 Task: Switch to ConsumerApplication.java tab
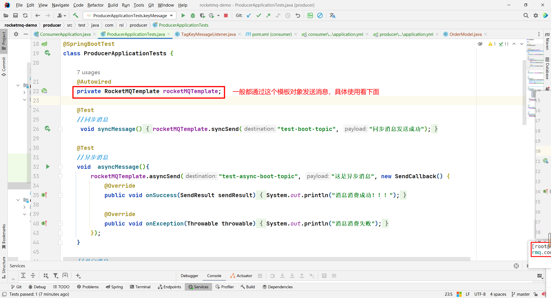(x=65, y=34)
